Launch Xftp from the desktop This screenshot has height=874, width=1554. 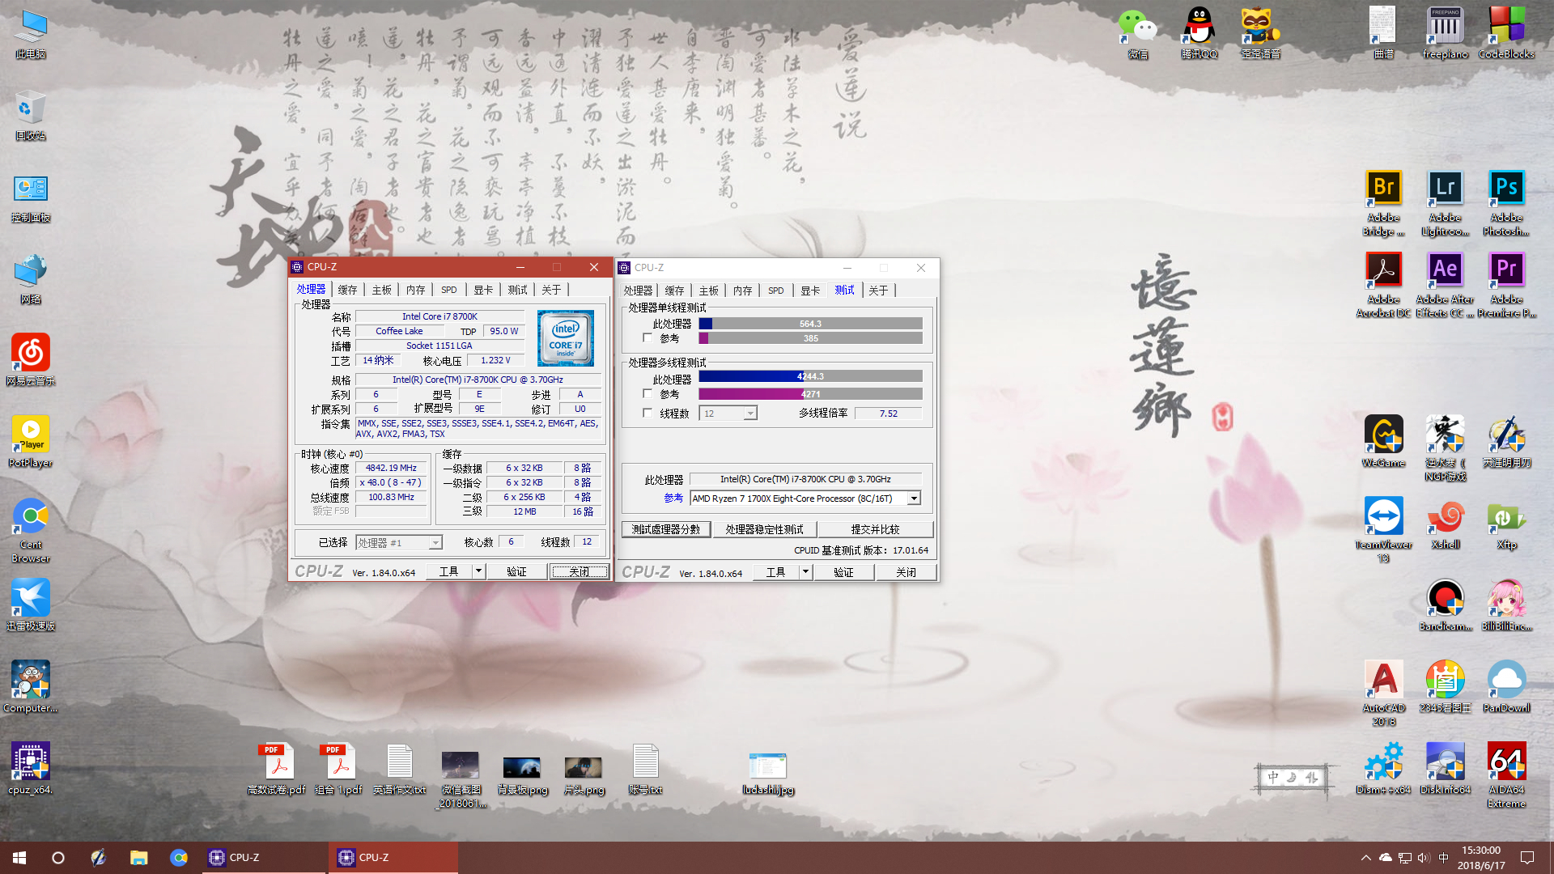[x=1506, y=524]
